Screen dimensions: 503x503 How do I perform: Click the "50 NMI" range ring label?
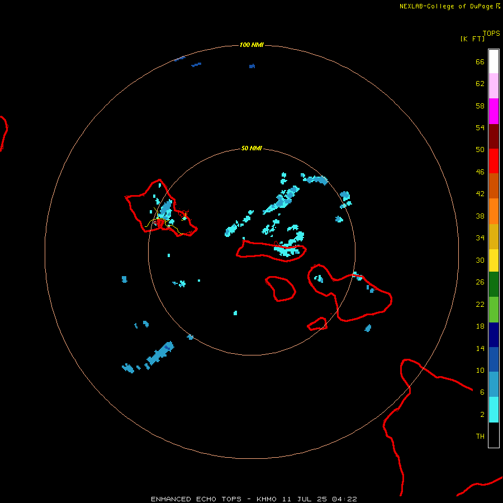click(x=251, y=148)
